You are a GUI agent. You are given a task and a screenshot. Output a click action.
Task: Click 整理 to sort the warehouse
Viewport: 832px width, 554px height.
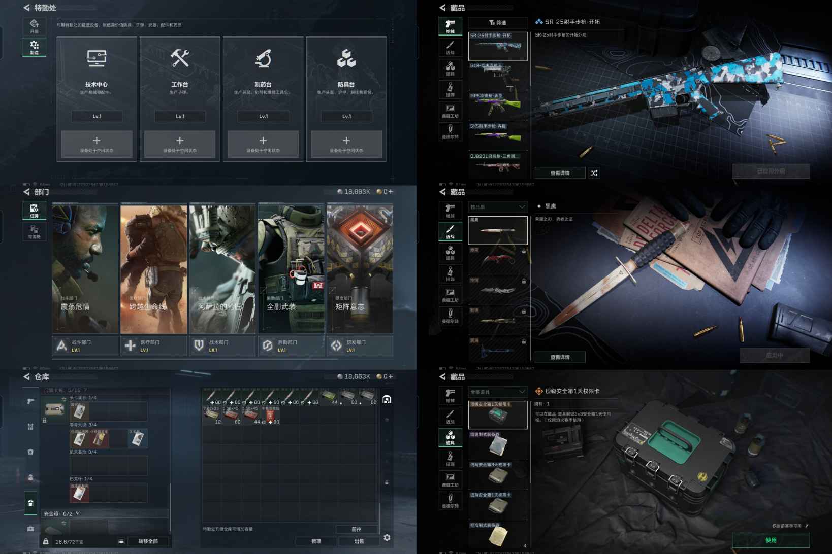tap(316, 541)
